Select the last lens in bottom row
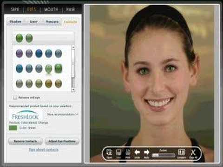This screenshot has height=167, width=223. (x=59, y=83)
